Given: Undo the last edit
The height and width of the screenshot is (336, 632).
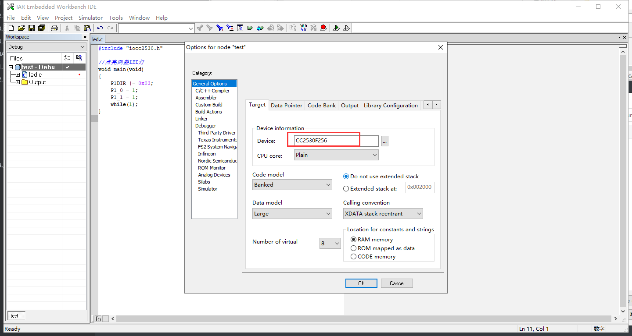Looking at the screenshot, I should (100, 28).
